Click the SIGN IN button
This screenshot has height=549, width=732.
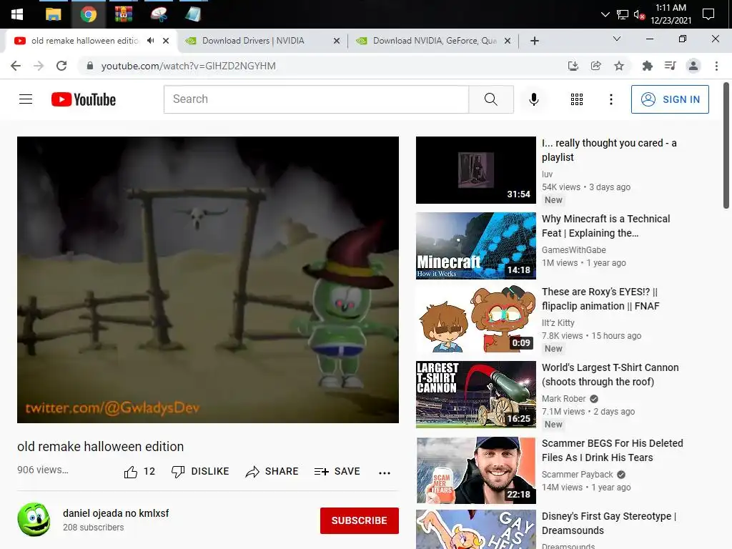tap(670, 99)
